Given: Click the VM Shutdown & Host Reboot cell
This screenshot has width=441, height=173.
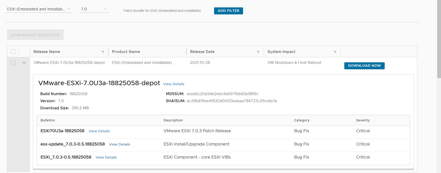Looking at the screenshot, I should [x=294, y=63].
